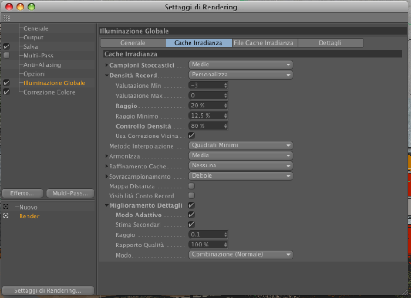Toggle Miglioramento Dettagli checkbox
411x298 pixels.
[x=191, y=205]
